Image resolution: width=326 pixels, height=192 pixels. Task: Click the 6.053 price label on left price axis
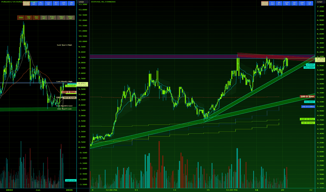coord(82,84)
